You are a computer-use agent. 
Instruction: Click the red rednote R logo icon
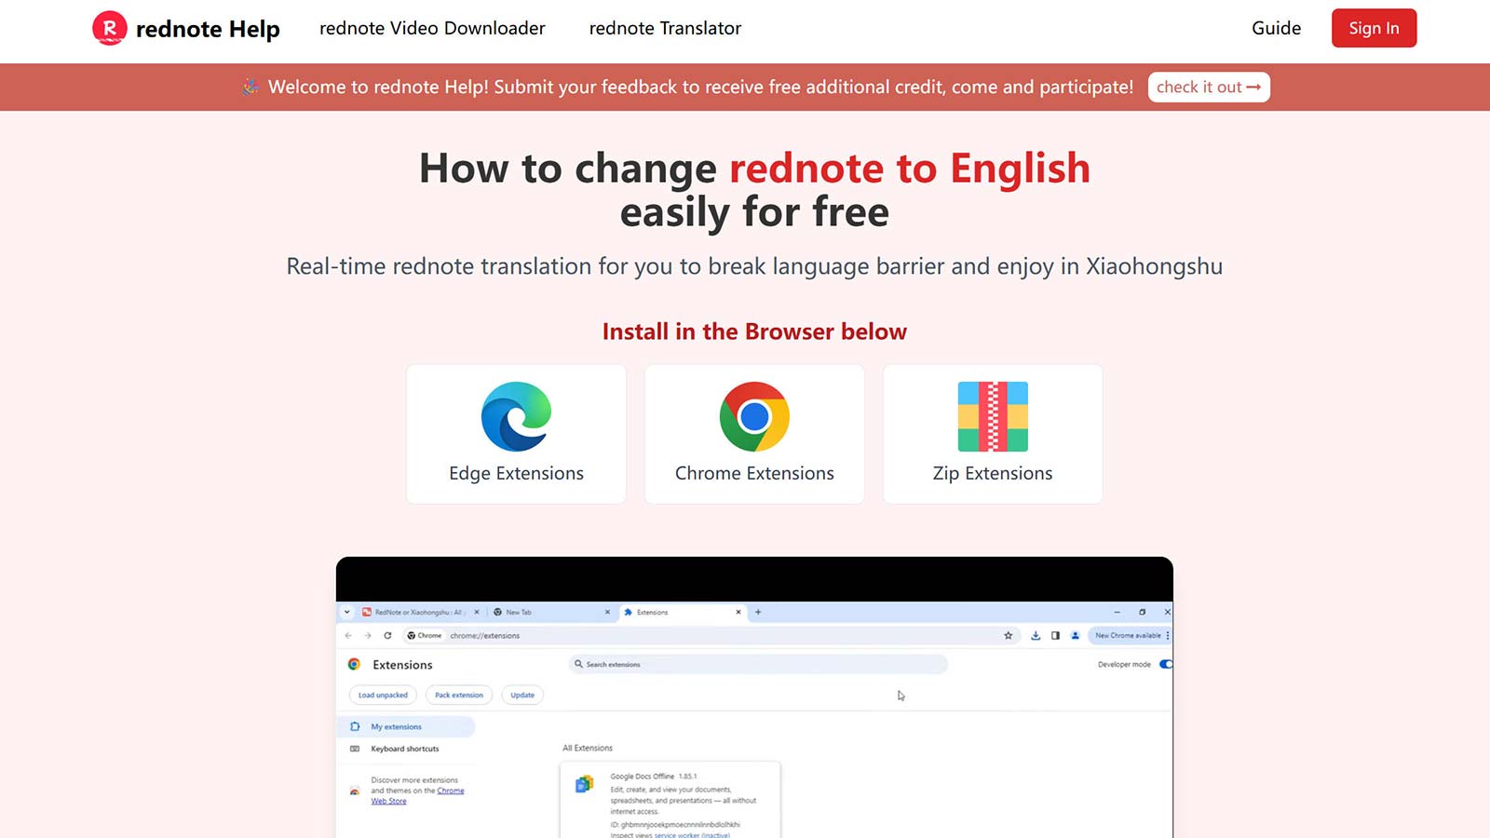(x=109, y=28)
